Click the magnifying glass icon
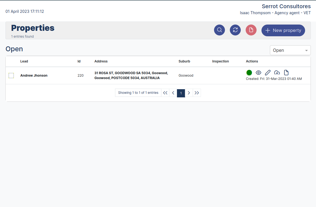This screenshot has width=316, height=207. click(219, 30)
